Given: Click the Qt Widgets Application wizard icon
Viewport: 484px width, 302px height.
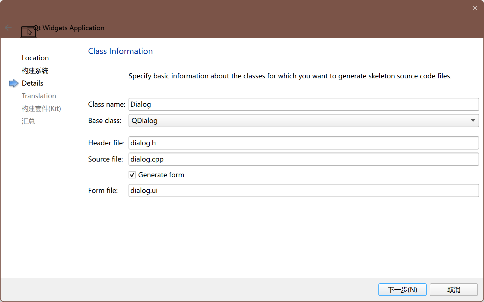Looking at the screenshot, I should coord(28,32).
